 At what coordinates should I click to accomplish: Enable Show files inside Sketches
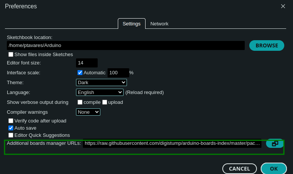11,55
